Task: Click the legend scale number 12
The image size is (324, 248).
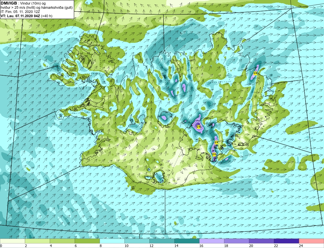Action: pyautogui.click(x=151, y=246)
